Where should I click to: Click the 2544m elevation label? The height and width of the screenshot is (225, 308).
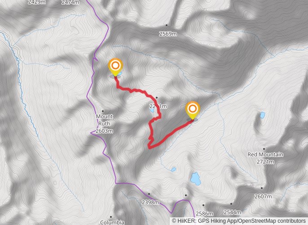pyautogui.click(x=233, y=212)
